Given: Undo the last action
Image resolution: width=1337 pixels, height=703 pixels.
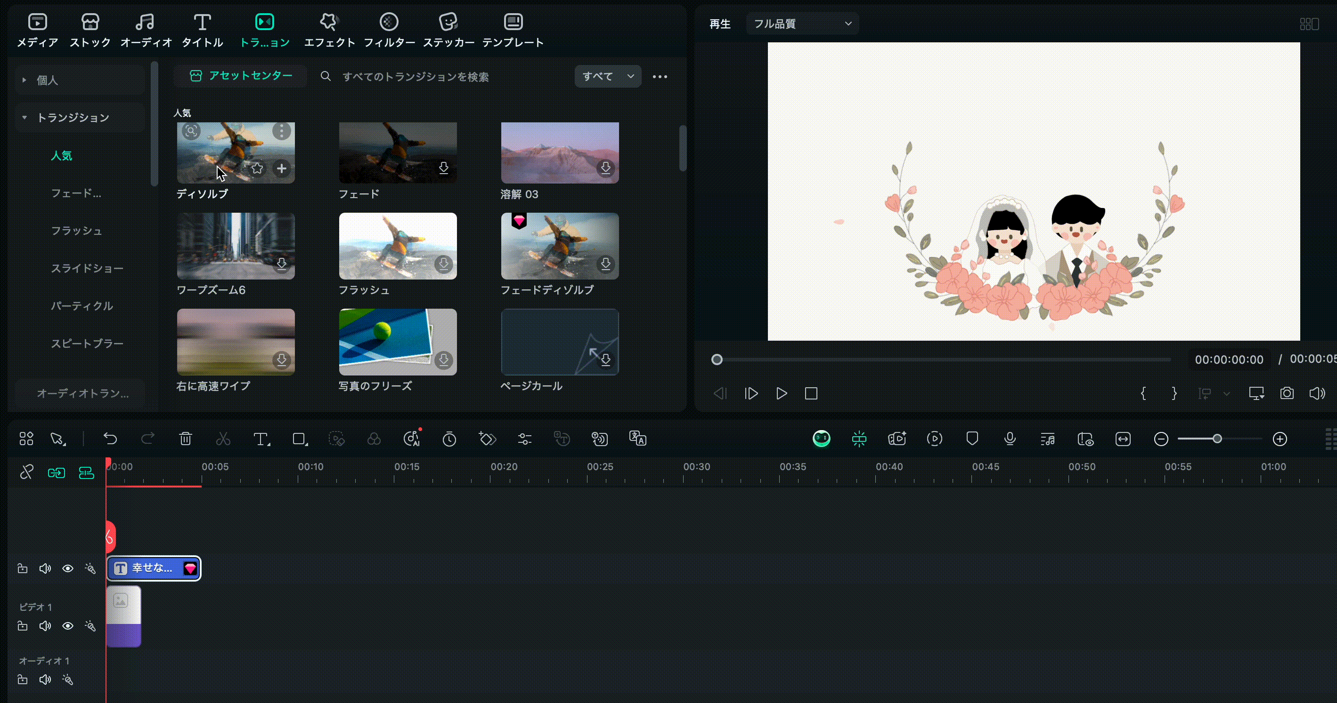Looking at the screenshot, I should [110, 439].
